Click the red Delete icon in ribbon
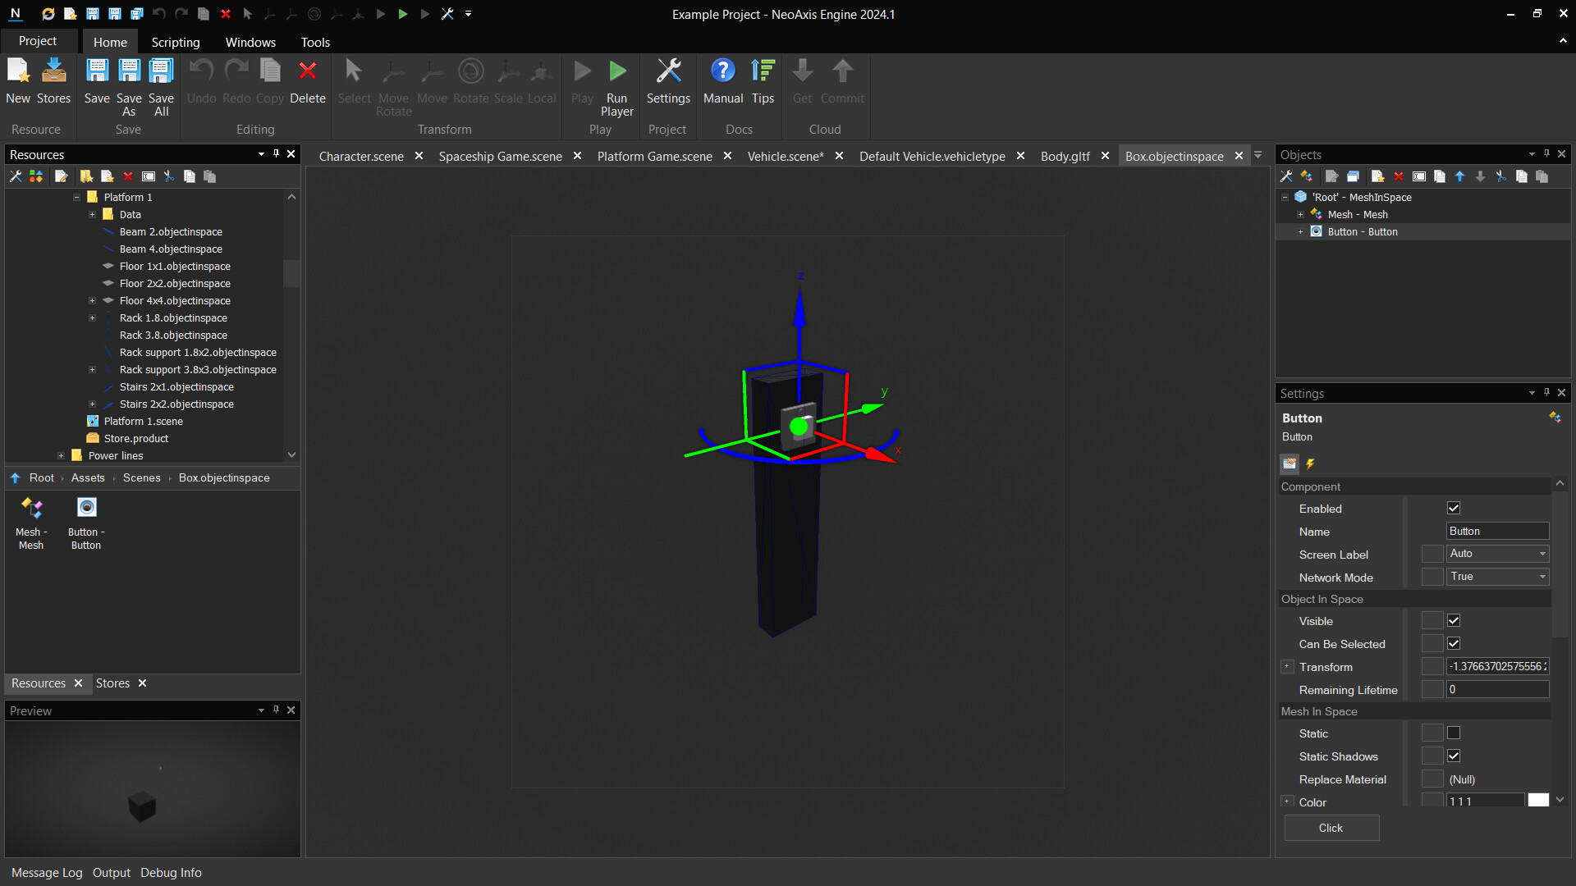Screen dimensions: 1576x886 coord(308,72)
